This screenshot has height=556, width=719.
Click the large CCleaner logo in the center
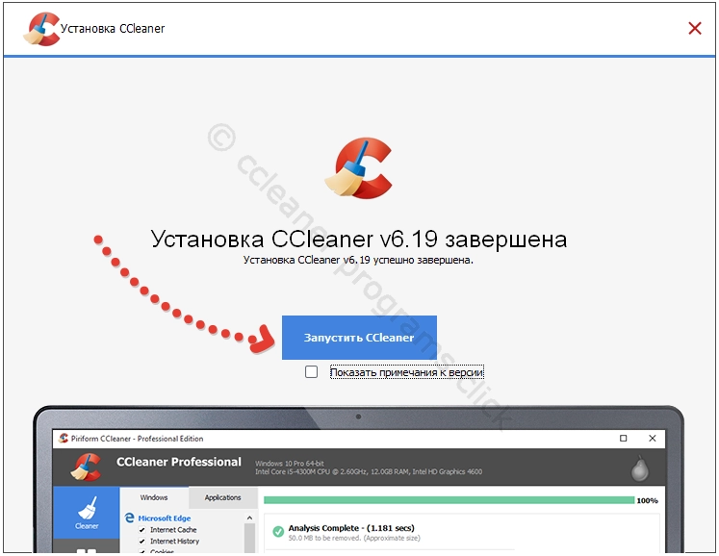(x=359, y=169)
